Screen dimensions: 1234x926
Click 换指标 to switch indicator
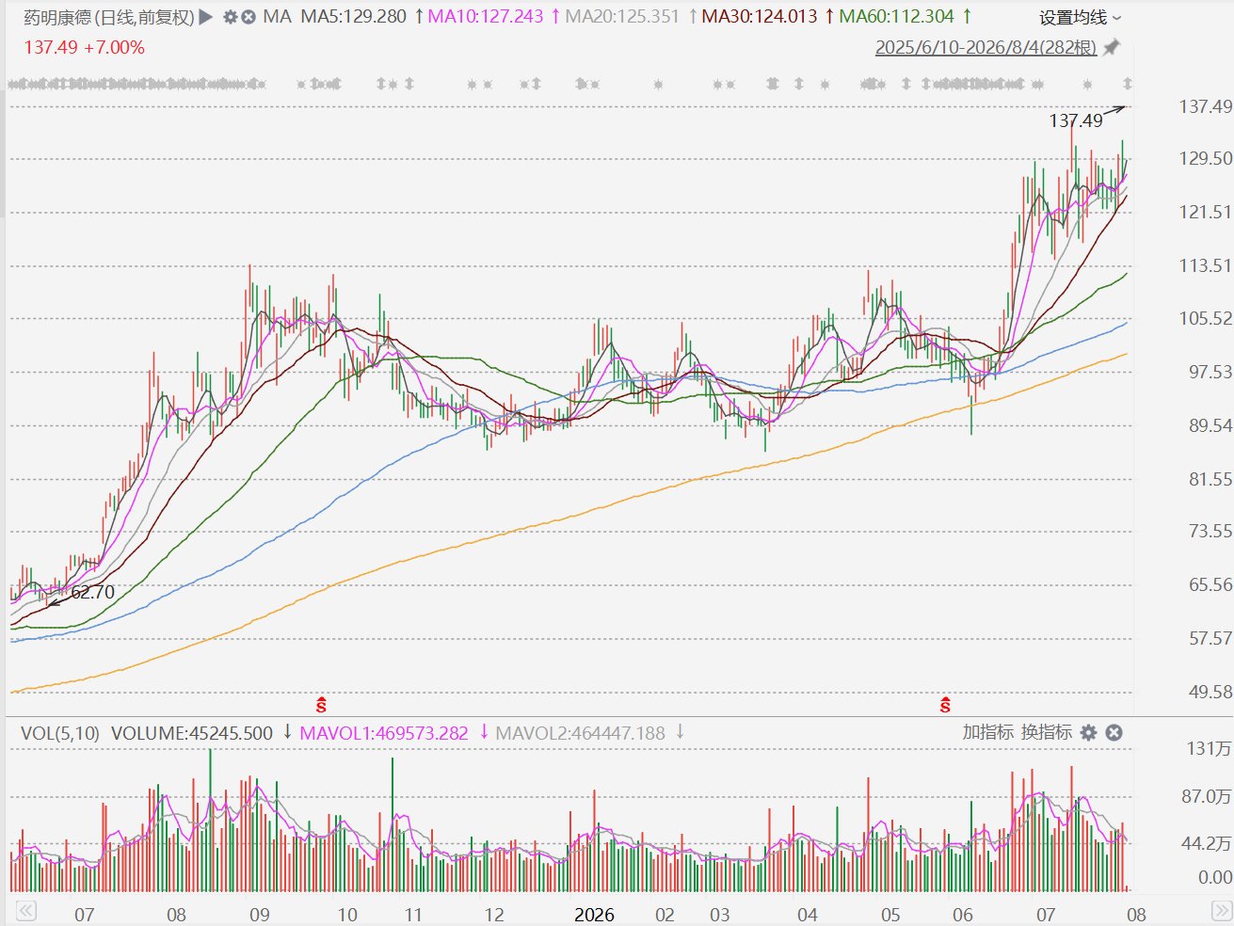click(x=1047, y=732)
